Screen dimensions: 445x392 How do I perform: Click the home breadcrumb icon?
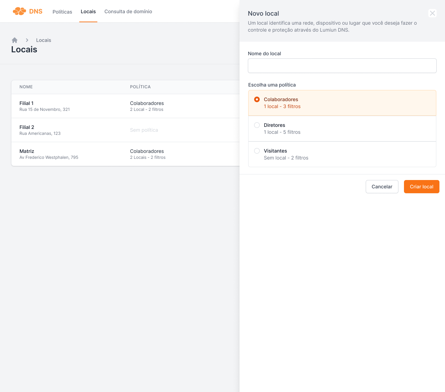pyautogui.click(x=15, y=40)
